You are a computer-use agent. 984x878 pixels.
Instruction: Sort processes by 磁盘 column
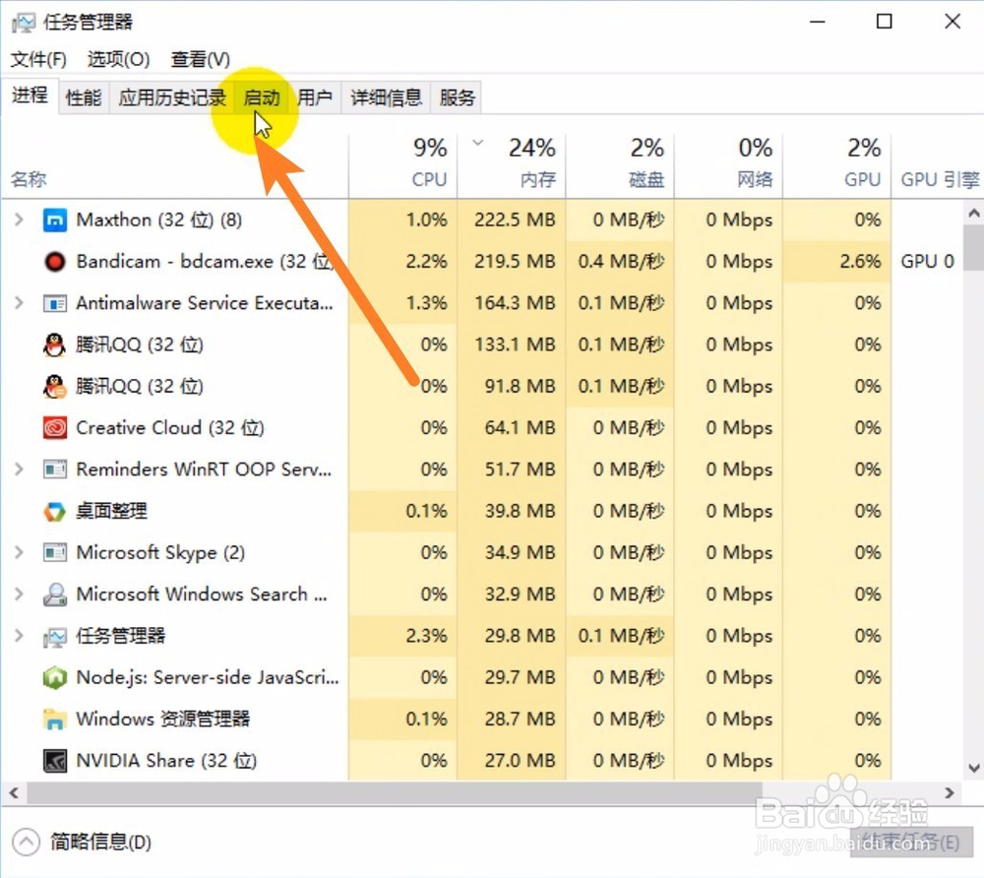tap(620, 167)
